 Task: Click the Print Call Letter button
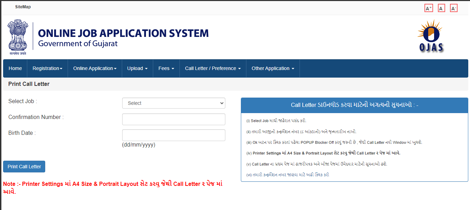pos(24,167)
